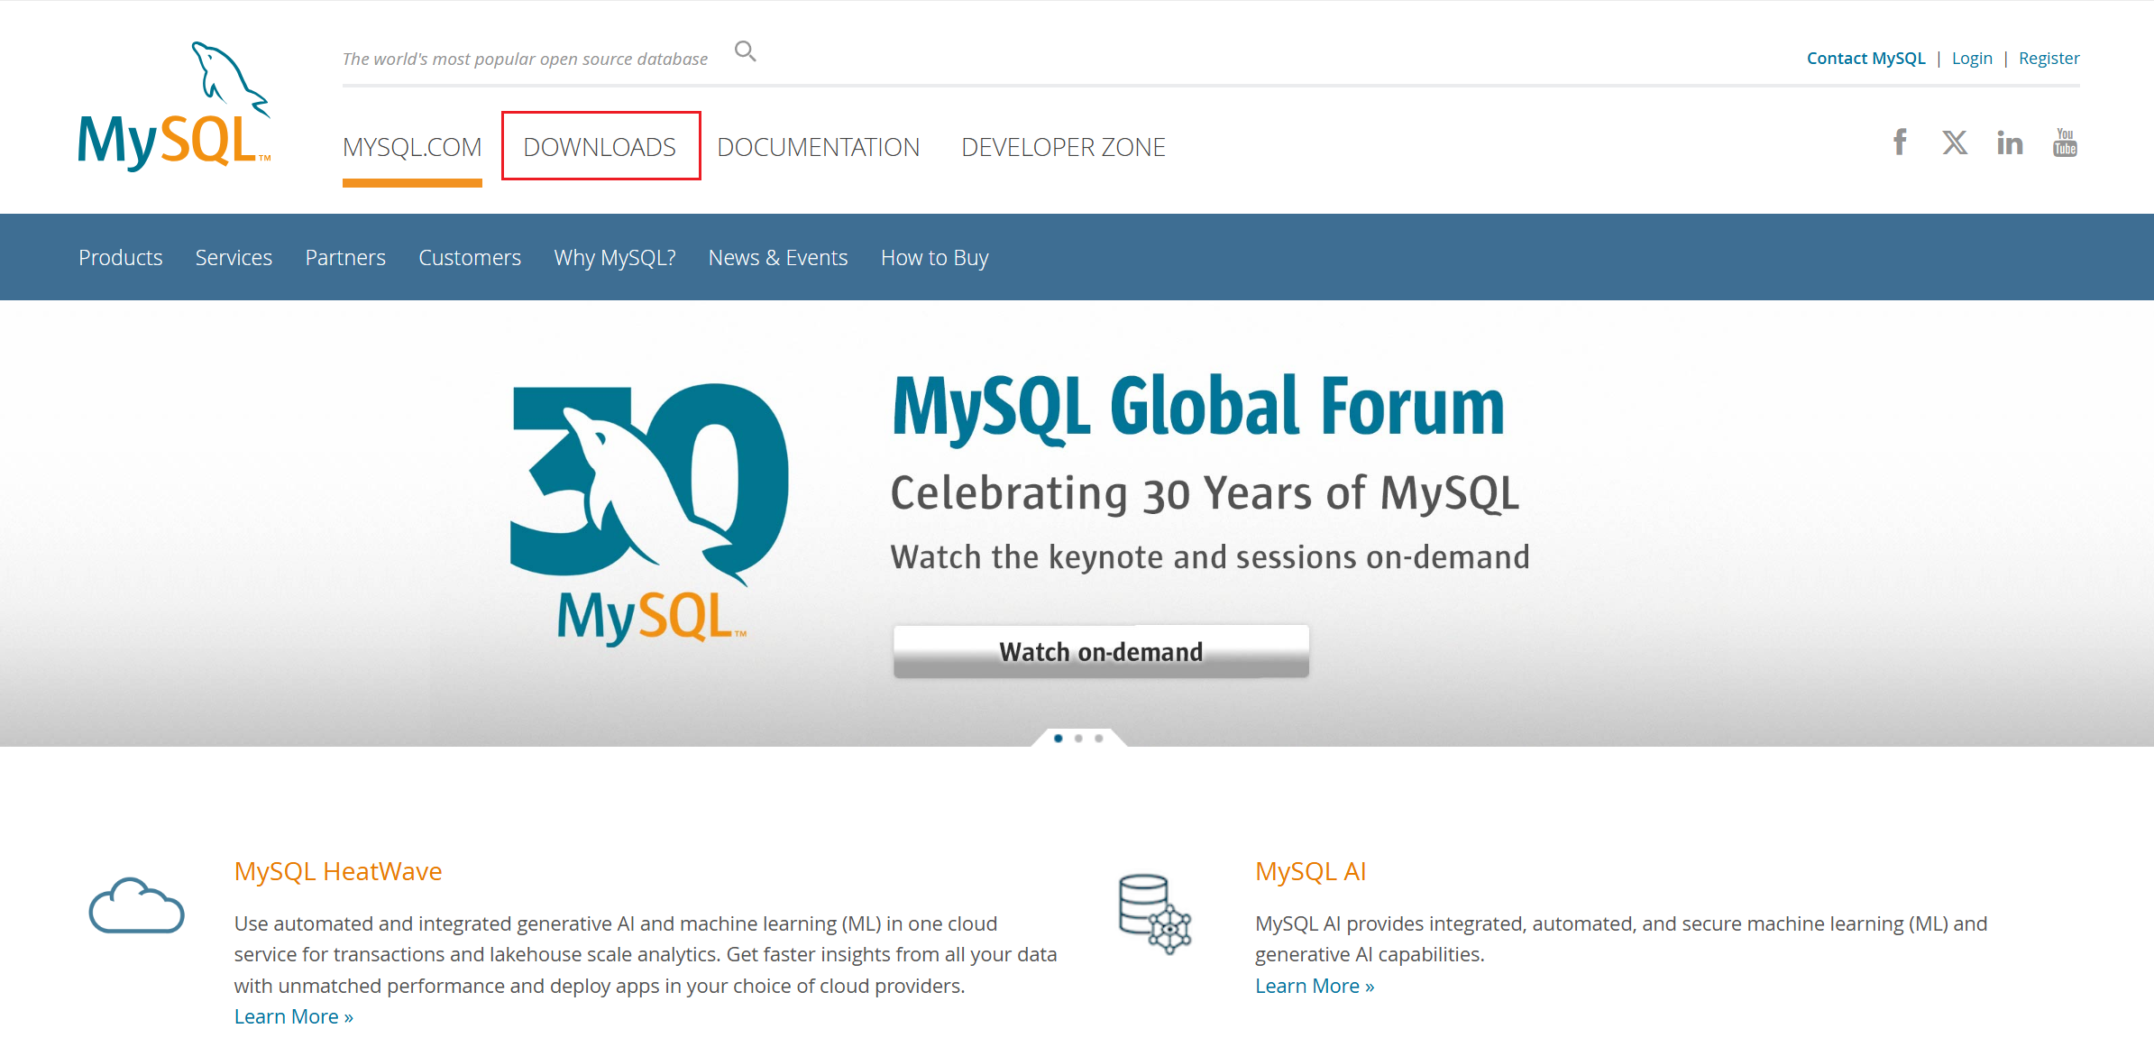Click the MySQL AI database icon
Viewport: 2154px width, 1038px height.
1155,914
